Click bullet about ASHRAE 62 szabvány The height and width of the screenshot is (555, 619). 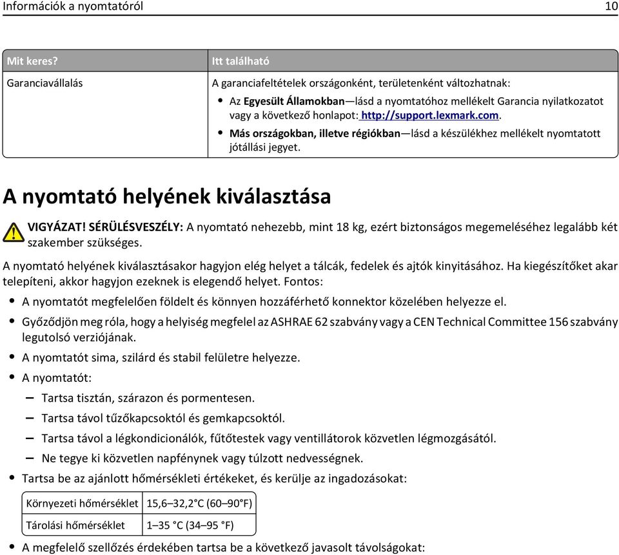pyautogui.click(x=320, y=330)
